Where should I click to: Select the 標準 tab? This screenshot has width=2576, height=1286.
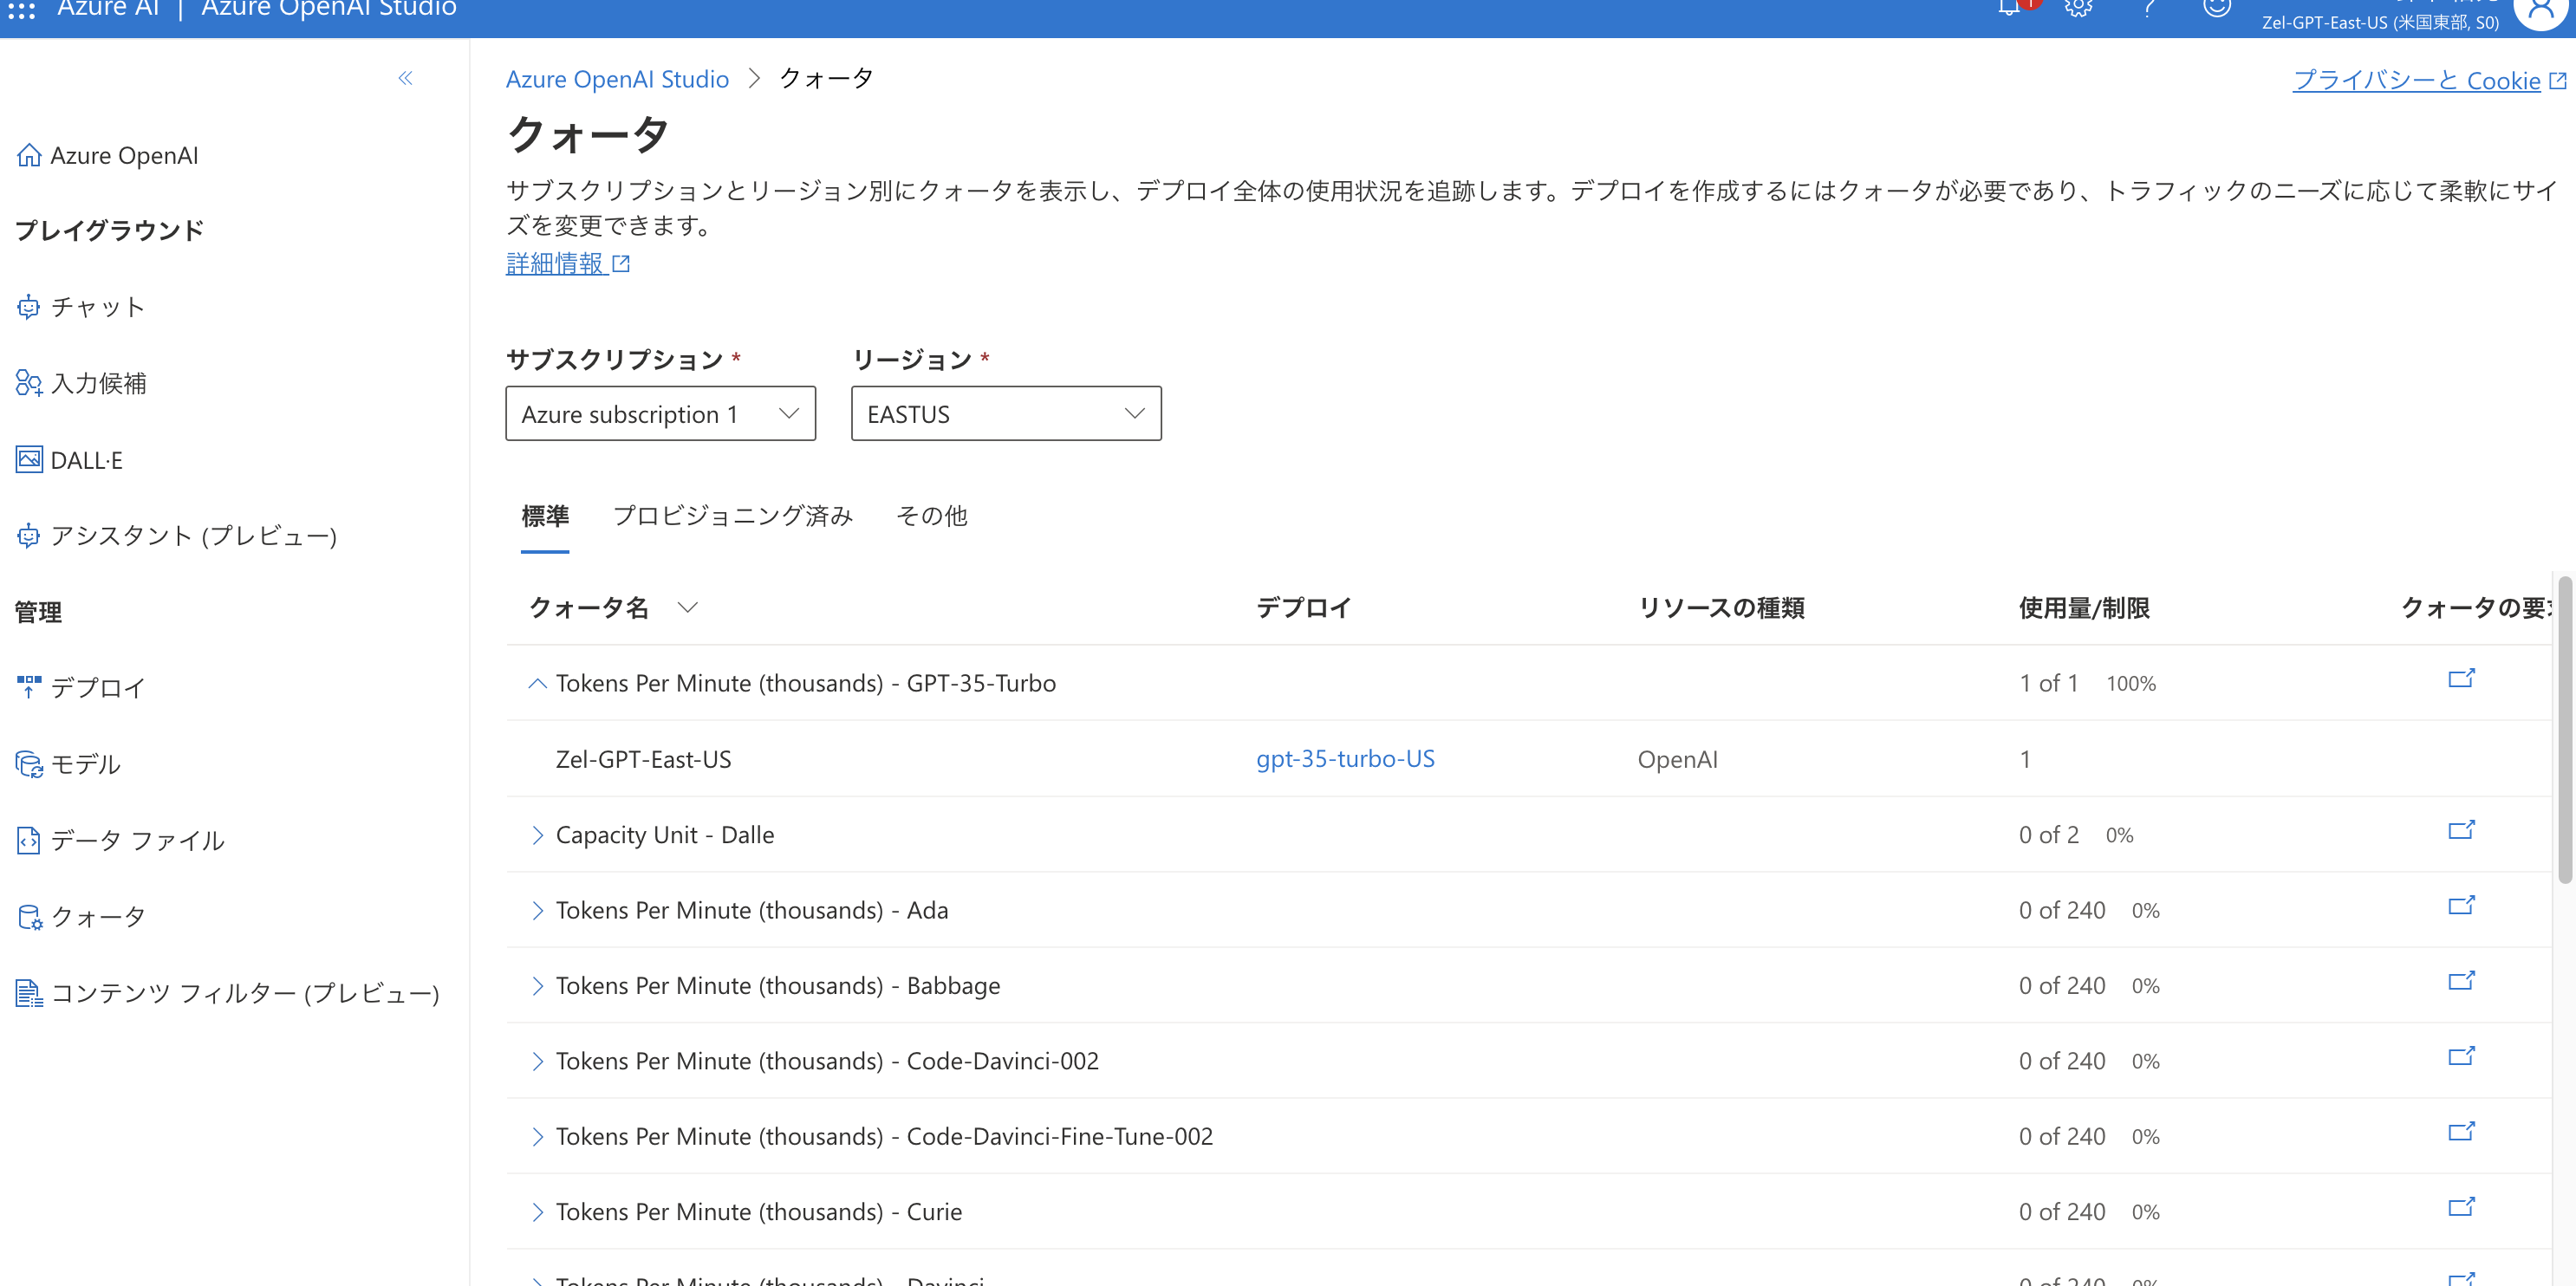[545, 516]
